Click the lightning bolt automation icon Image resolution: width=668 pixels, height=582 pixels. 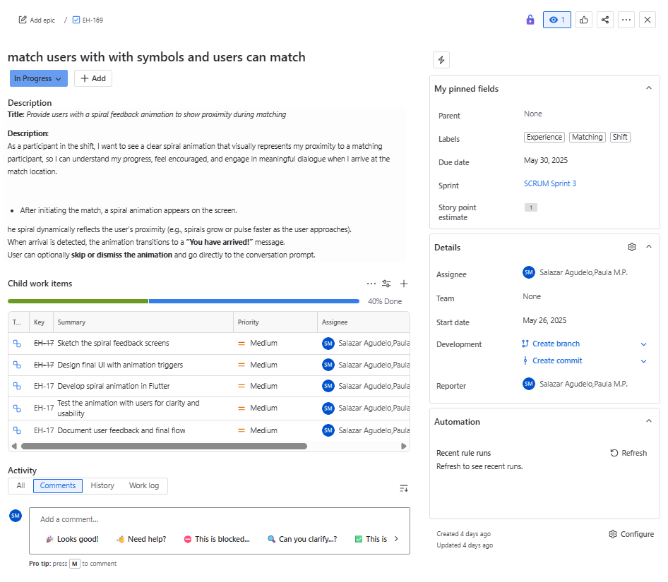[441, 60]
